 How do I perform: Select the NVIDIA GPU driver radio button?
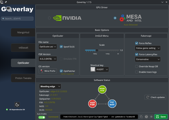[50, 18]
